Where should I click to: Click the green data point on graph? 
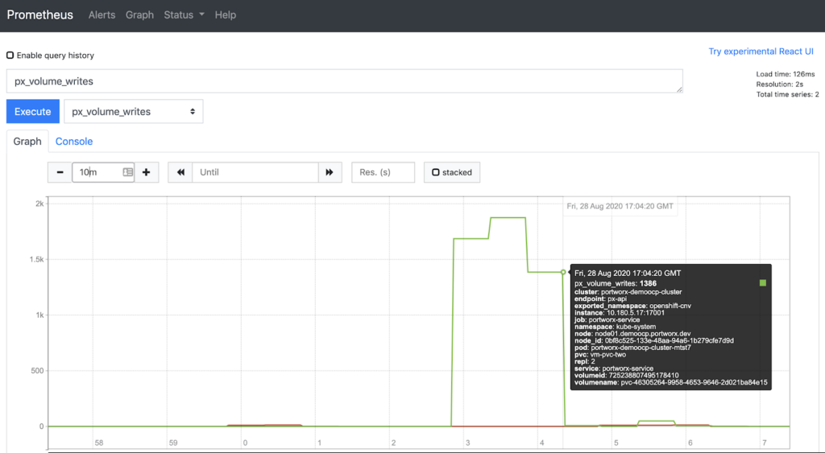tap(563, 272)
